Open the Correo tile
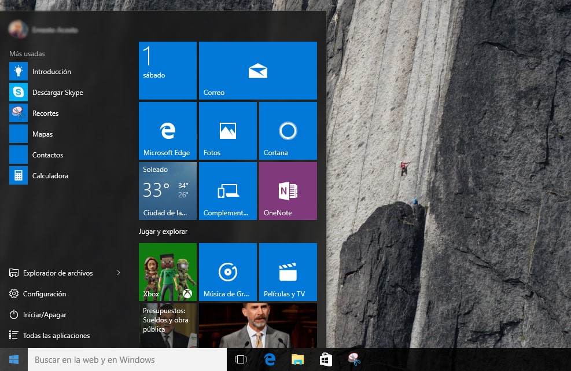571x371 pixels. click(257, 69)
